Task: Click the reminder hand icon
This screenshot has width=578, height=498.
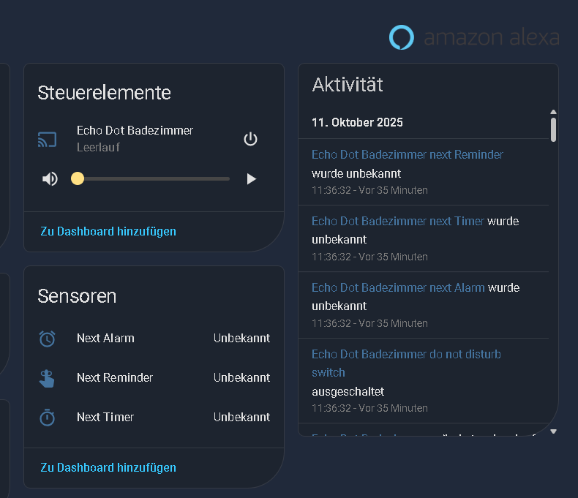Action: tap(48, 378)
